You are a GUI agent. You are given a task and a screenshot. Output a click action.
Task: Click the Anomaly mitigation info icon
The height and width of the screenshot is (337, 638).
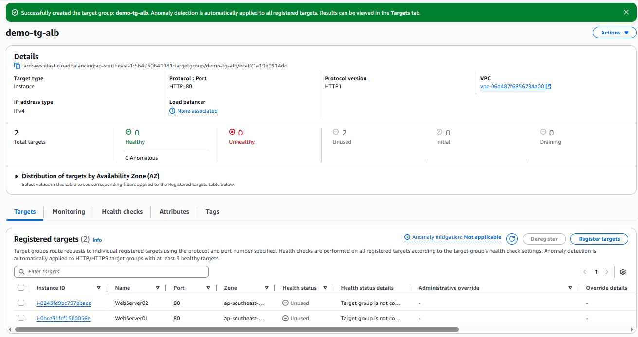[407, 237]
